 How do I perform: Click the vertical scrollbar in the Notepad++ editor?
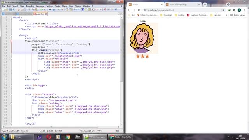pos(121,50)
